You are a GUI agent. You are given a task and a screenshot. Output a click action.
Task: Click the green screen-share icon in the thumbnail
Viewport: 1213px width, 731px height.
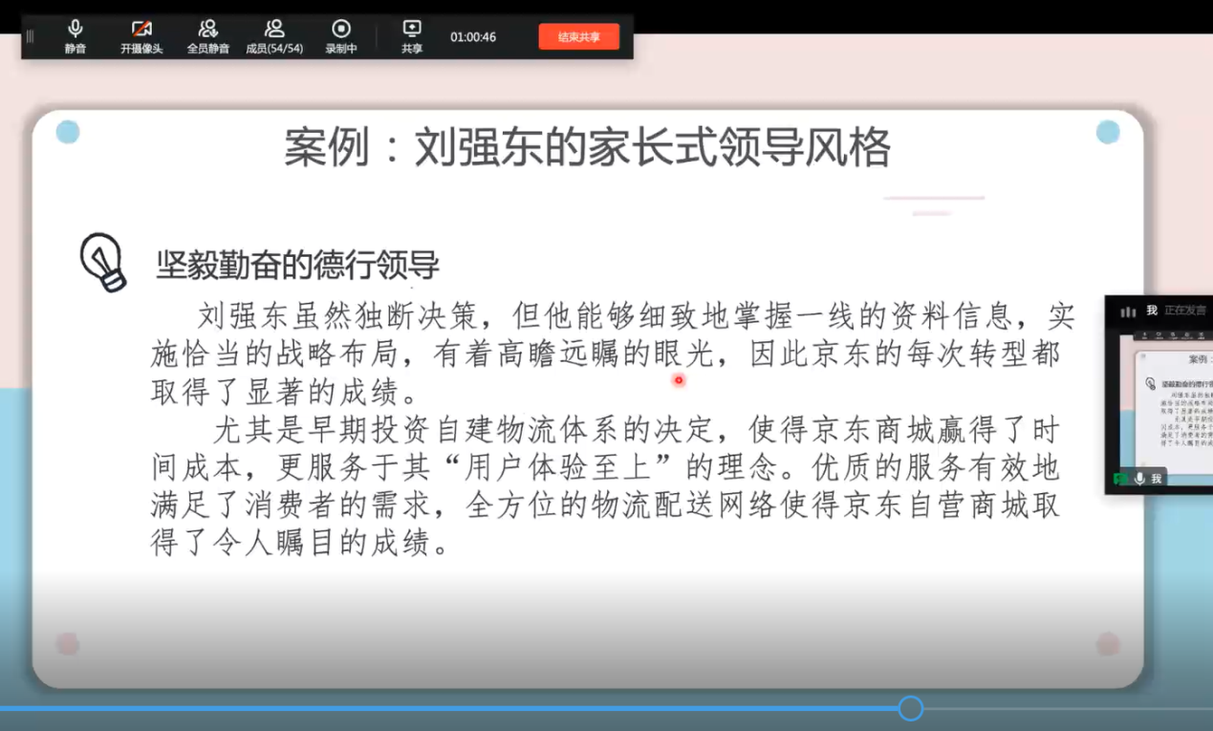point(1120,478)
